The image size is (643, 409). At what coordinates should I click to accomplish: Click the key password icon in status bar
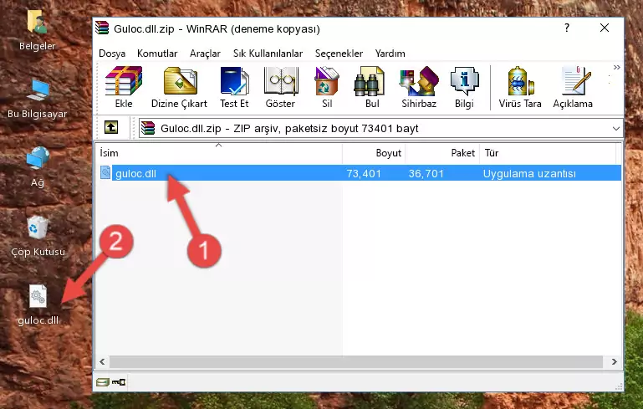[119, 382]
